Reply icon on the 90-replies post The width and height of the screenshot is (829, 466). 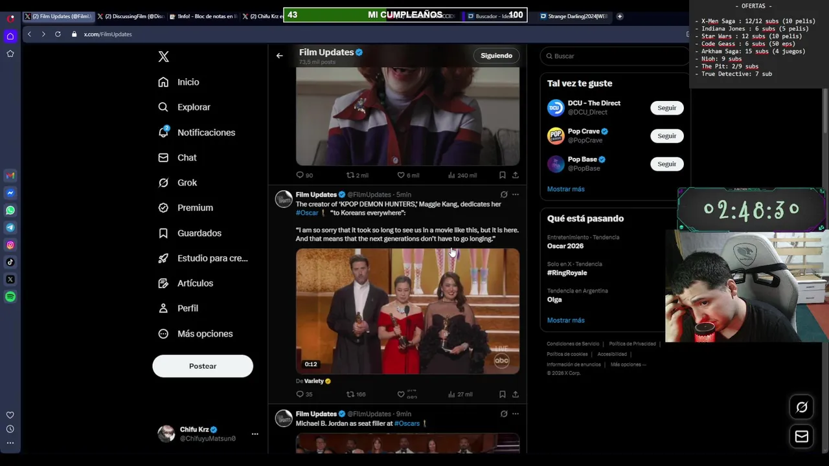300,175
